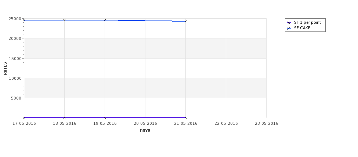This screenshot has height=157, width=358.
Task: Click the blue SF CAKE line near 20-05-2016
Action: pyautogui.click(x=145, y=21)
